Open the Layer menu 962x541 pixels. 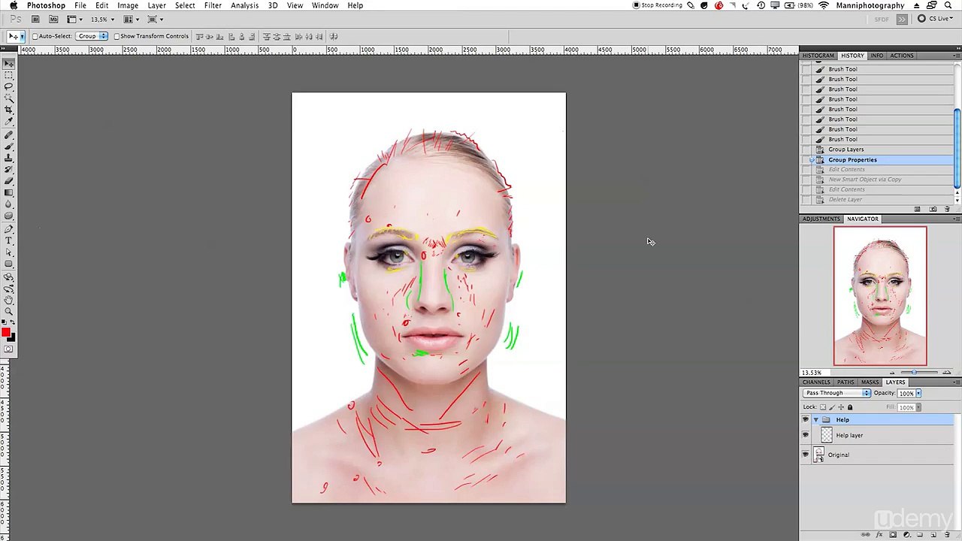coord(156,5)
